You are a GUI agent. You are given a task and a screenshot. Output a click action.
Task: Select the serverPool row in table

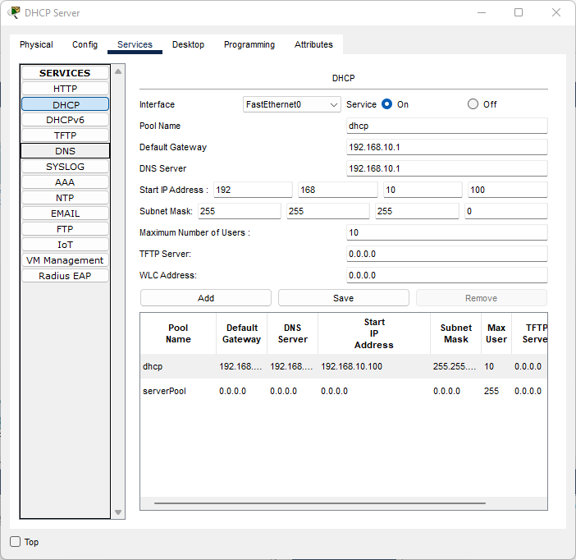click(x=164, y=391)
